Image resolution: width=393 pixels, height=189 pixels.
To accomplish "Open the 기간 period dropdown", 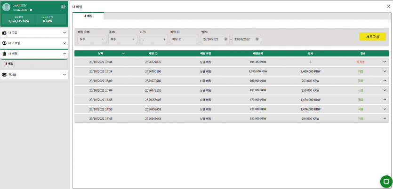I will [x=153, y=39].
